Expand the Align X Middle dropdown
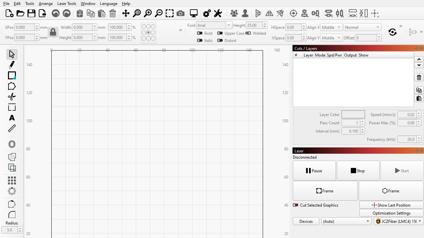This screenshot has height=238, width=424. click(x=331, y=27)
